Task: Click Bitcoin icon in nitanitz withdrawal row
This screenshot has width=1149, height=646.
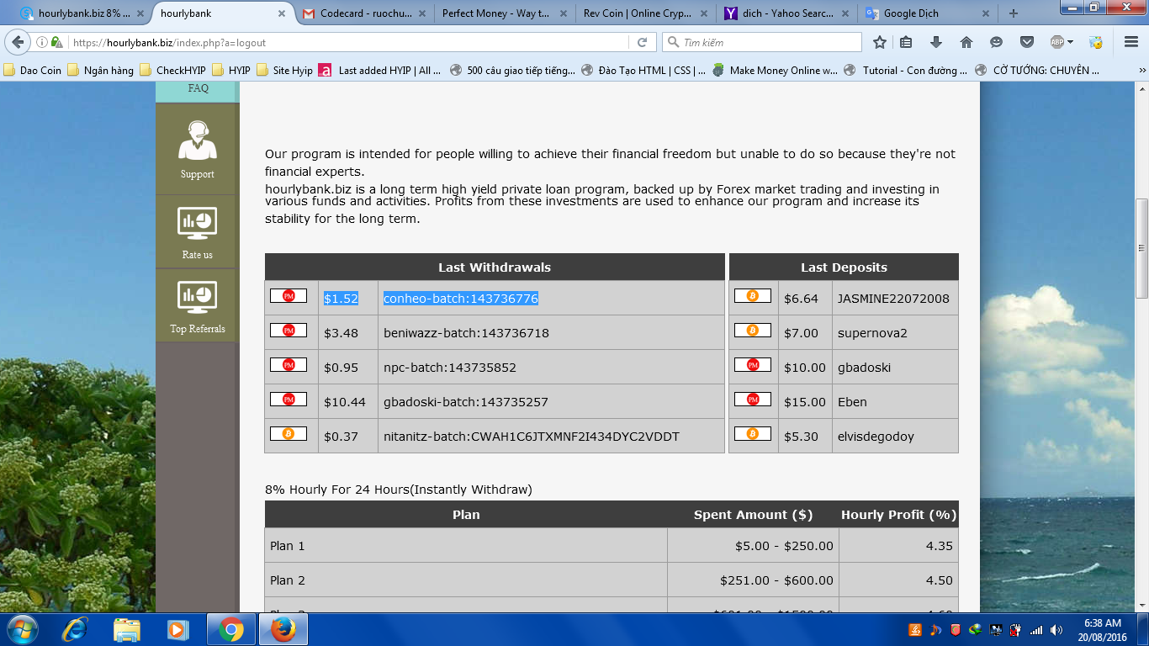Action: tap(289, 434)
